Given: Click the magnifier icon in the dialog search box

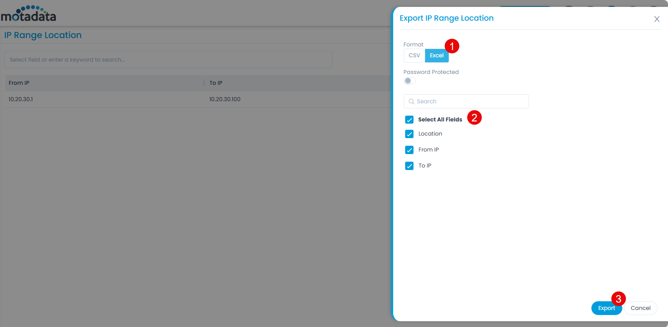Looking at the screenshot, I should point(411,101).
